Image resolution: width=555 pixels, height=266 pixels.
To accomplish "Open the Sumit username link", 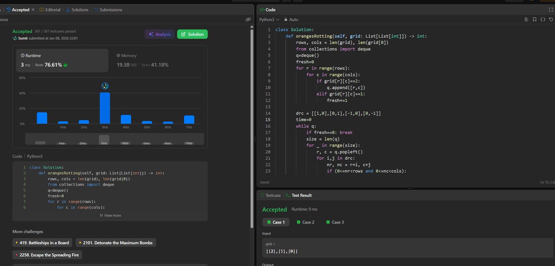I will click(23, 38).
